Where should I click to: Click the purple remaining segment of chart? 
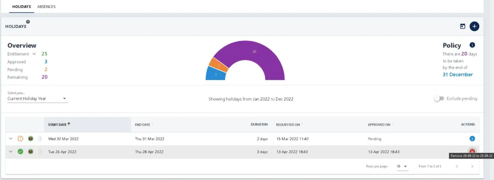tap(254, 52)
